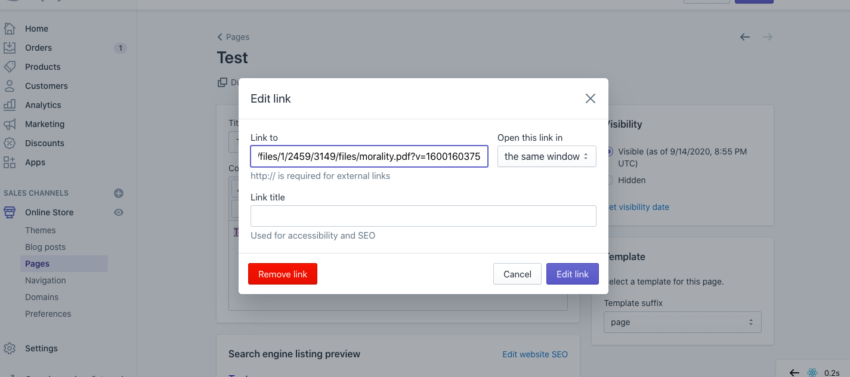850x377 pixels.
Task: Cancel the Edit link dialog
Action: (517, 274)
